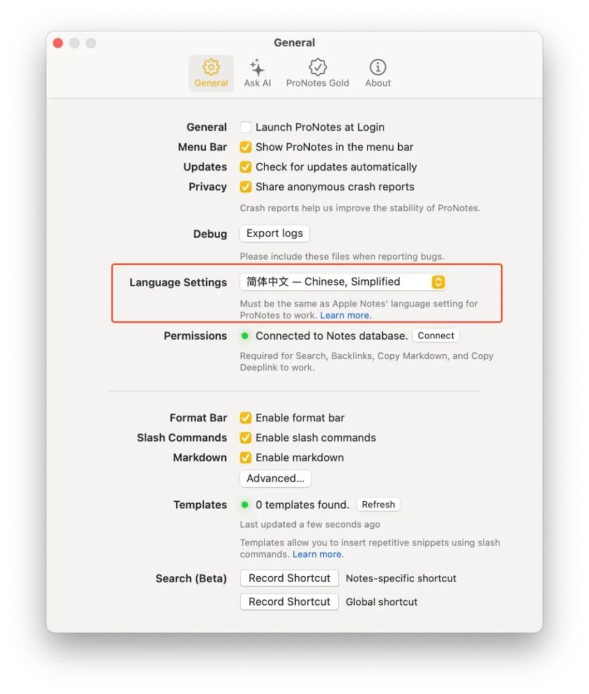The width and height of the screenshot is (589, 694).
Task: Disable Share anonymous crash reports
Action: 245,187
